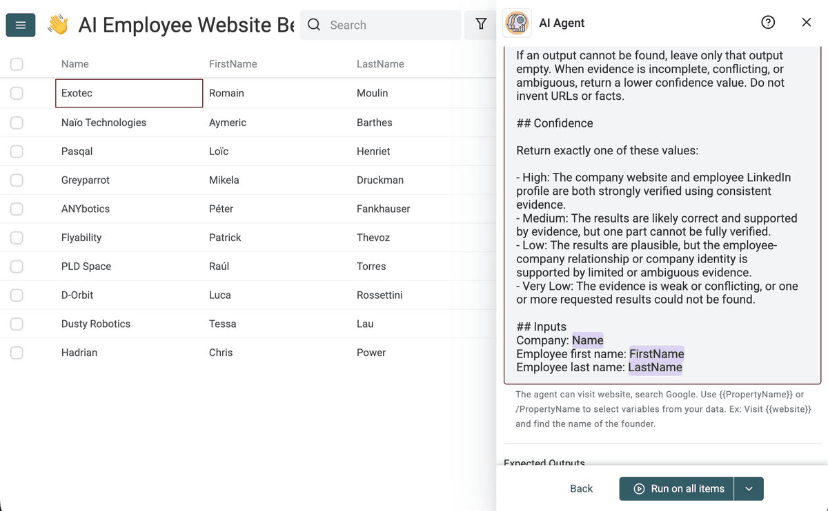The width and height of the screenshot is (828, 511).
Task: Click the Péter first name cell
Action: pos(277,209)
